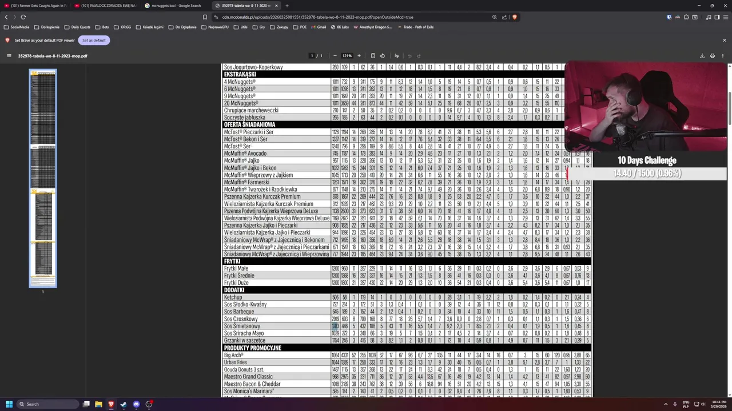Click the row 'Frytki Duże'

407,283
